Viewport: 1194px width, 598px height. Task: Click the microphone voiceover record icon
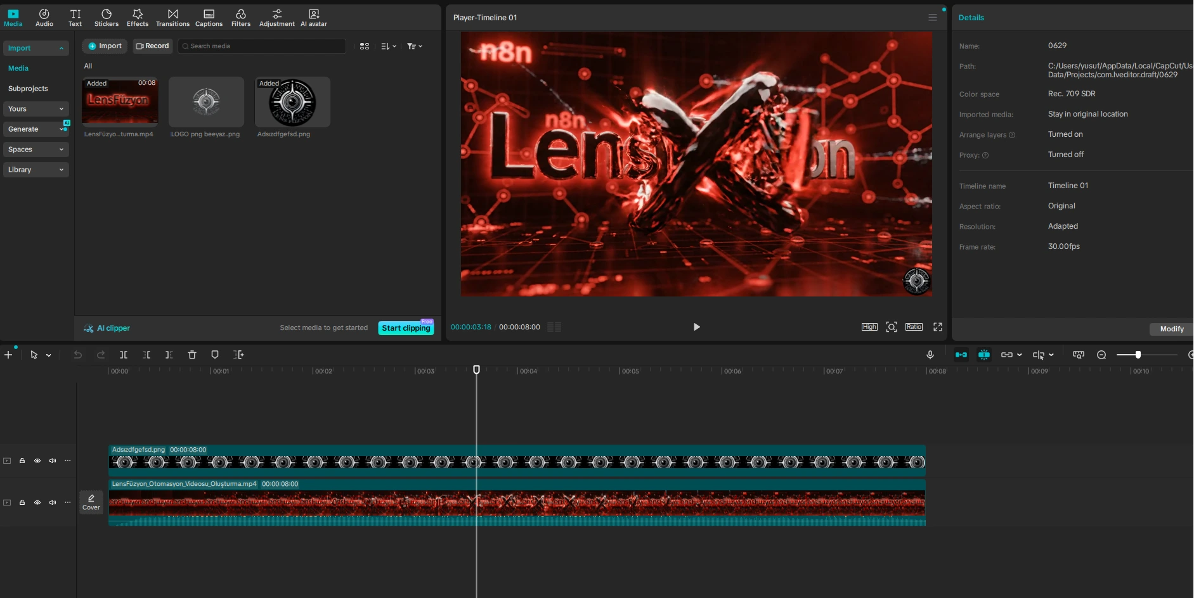(930, 355)
